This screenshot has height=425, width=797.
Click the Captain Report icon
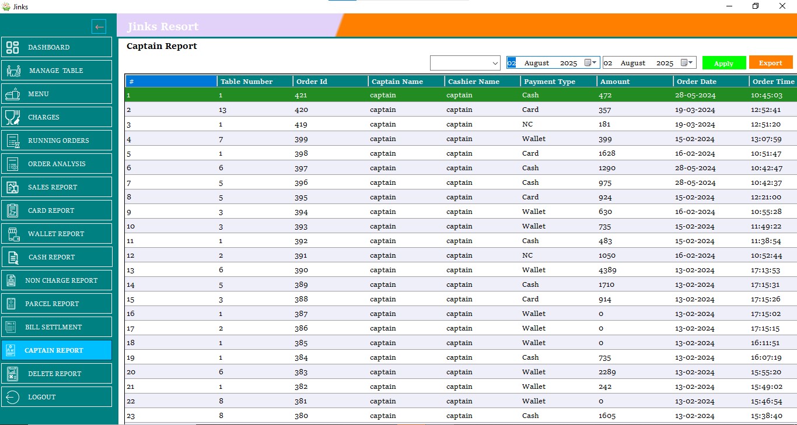(x=11, y=350)
